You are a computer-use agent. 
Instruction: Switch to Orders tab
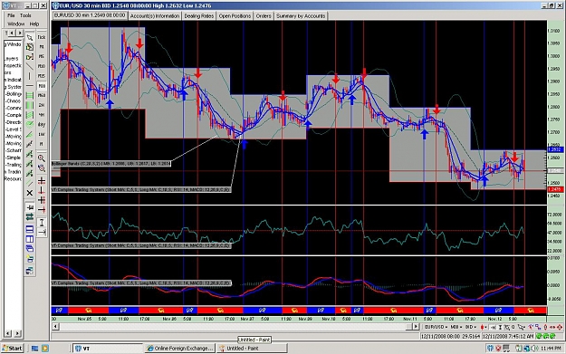click(x=264, y=16)
